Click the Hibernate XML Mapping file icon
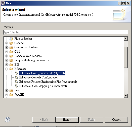 pos(16,86)
